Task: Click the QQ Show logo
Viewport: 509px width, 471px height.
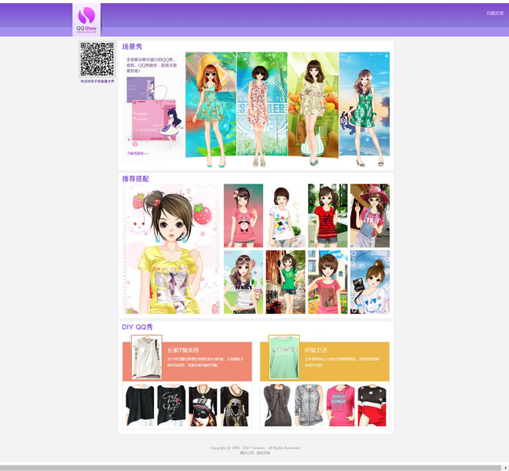Action: 86,20
